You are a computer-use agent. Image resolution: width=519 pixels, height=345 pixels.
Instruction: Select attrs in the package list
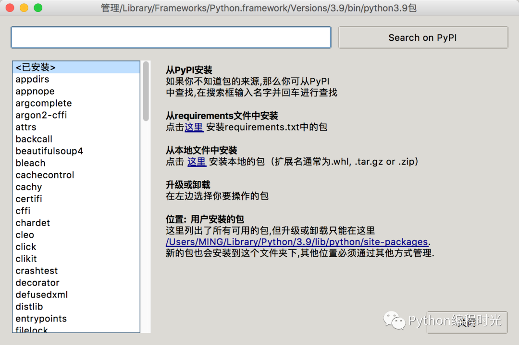click(x=76, y=127)
